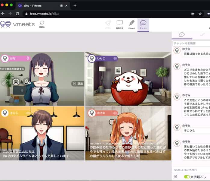The image size is (210, 181).
Task: Open a new browser tab
Action: click(75, 5)
